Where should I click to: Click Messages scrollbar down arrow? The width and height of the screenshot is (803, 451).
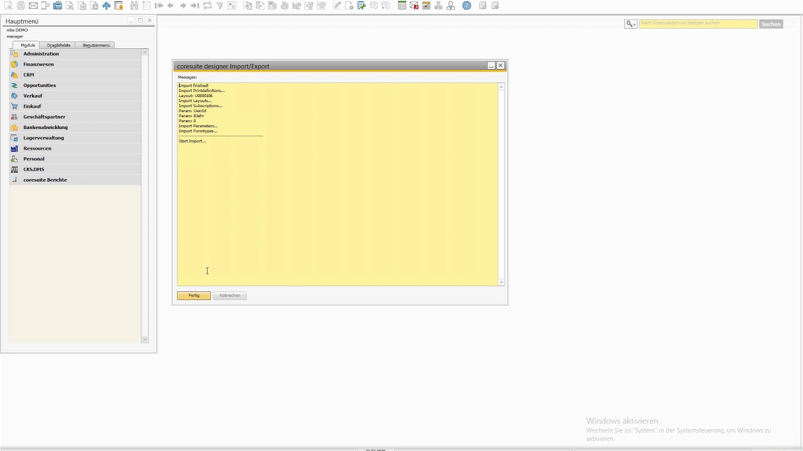501,283
